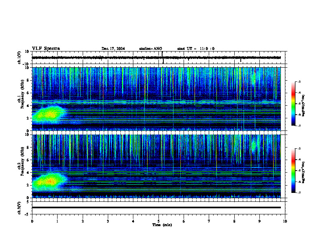The image size is (321, 248).
Task: Click the 'start UT = 11:0 :0' text
Action: point(196,49)
